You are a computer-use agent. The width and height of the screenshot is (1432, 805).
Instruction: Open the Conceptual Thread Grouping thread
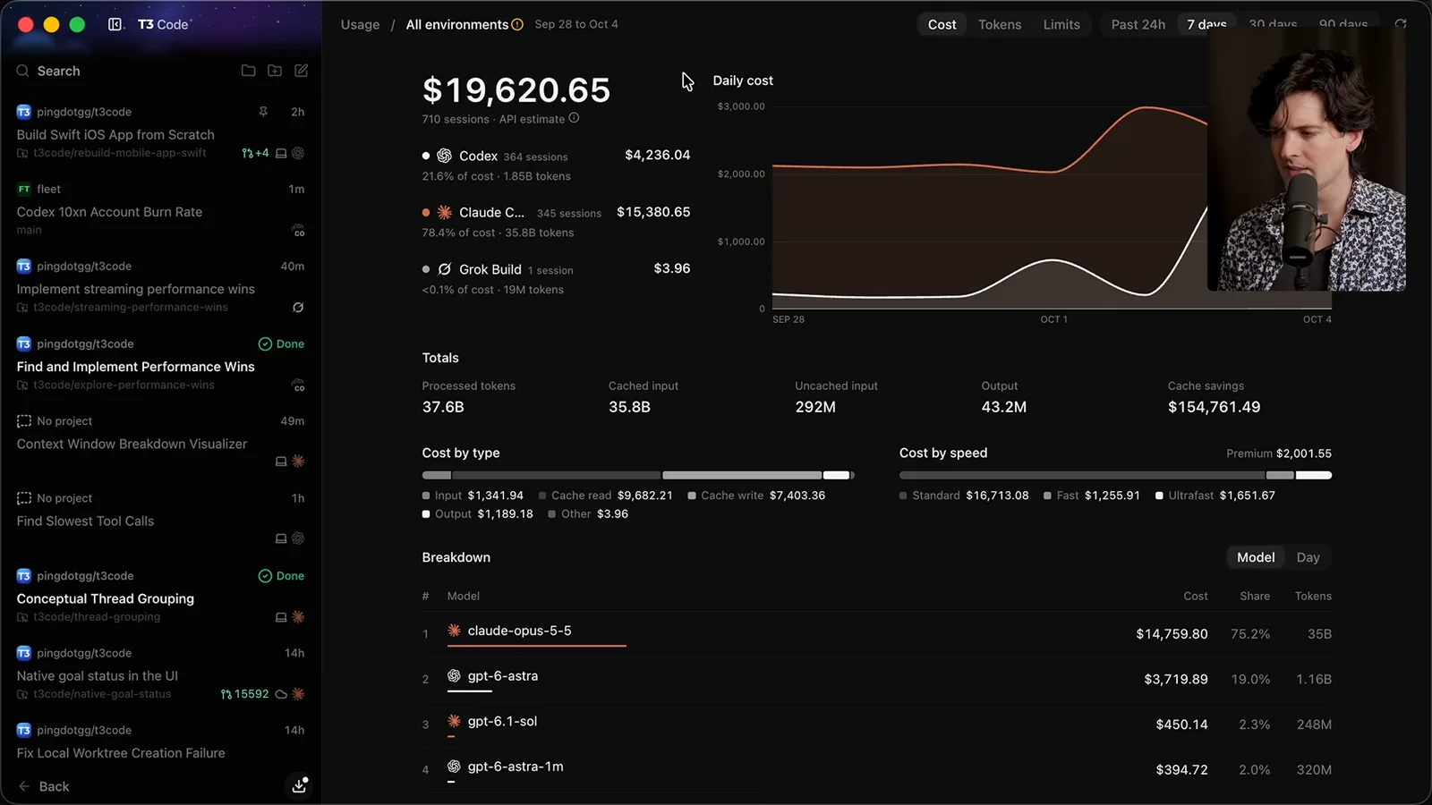tap(161, 597)
